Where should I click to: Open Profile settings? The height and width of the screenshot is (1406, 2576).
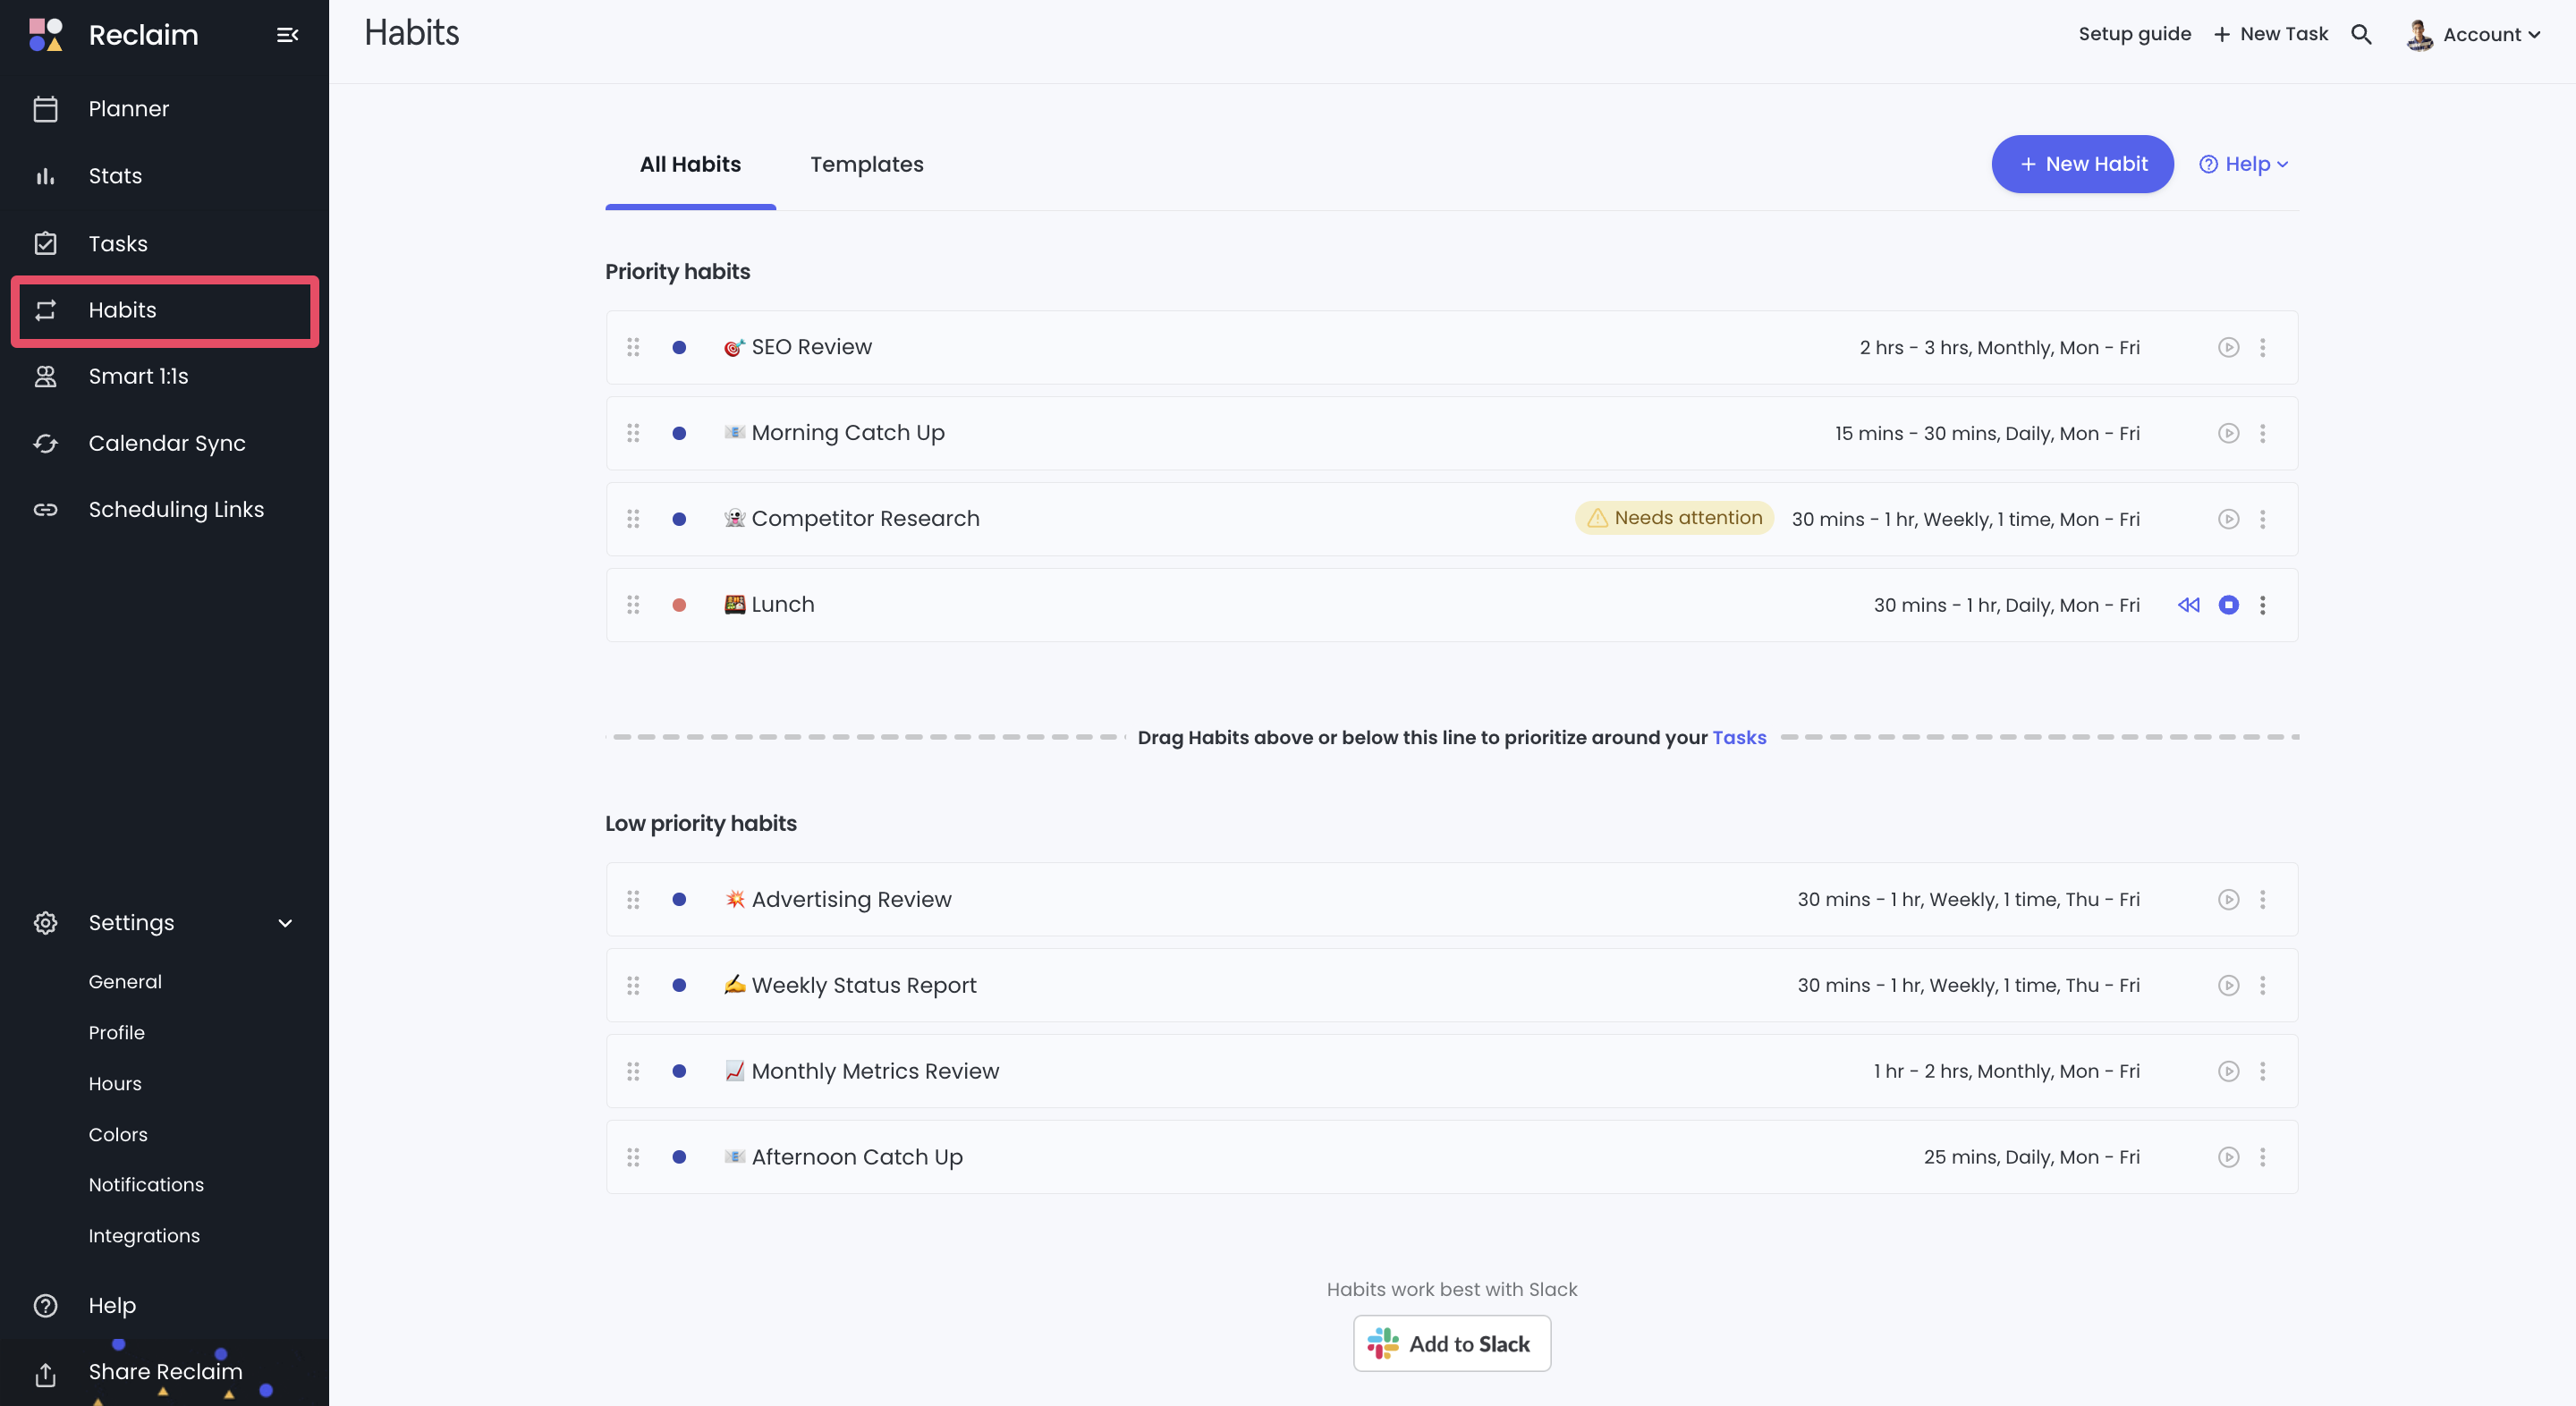[x=116, y=1033]
